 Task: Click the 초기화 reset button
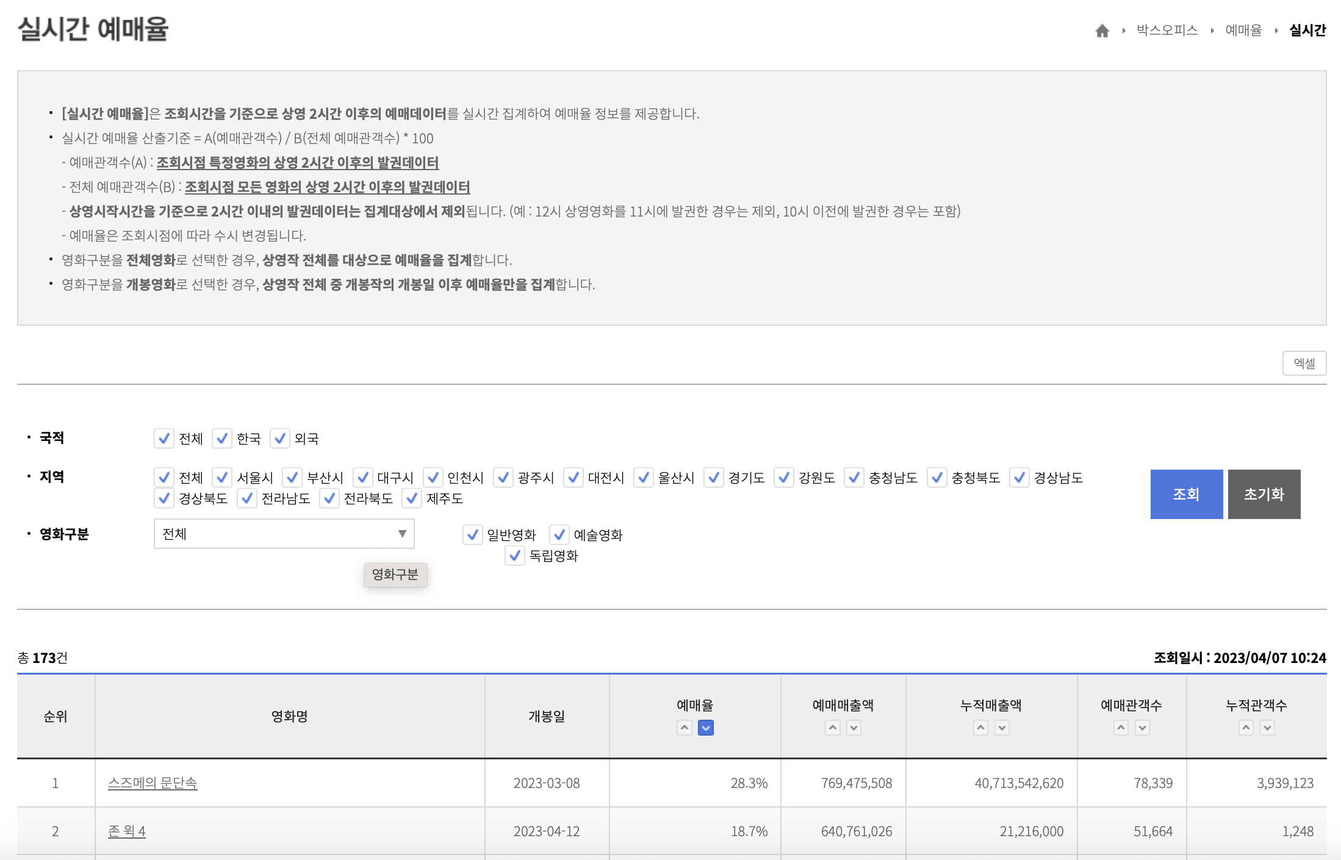pyautogui.click(x=1264, y=494)
